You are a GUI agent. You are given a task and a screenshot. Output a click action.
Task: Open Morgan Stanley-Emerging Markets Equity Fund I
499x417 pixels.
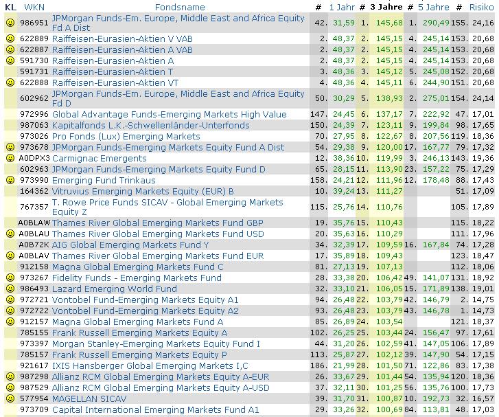(156, 343)
